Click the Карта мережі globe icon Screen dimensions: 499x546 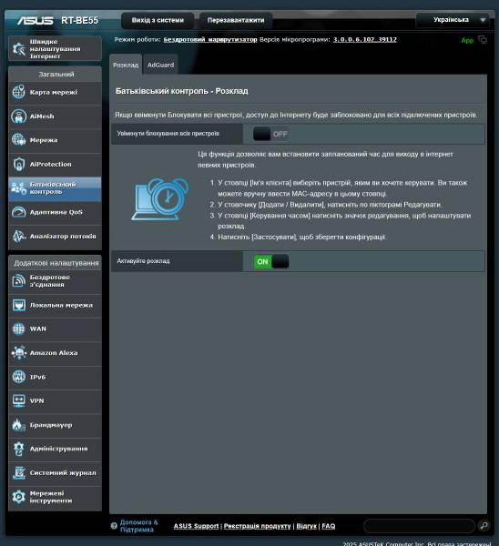tap(19, 92)
